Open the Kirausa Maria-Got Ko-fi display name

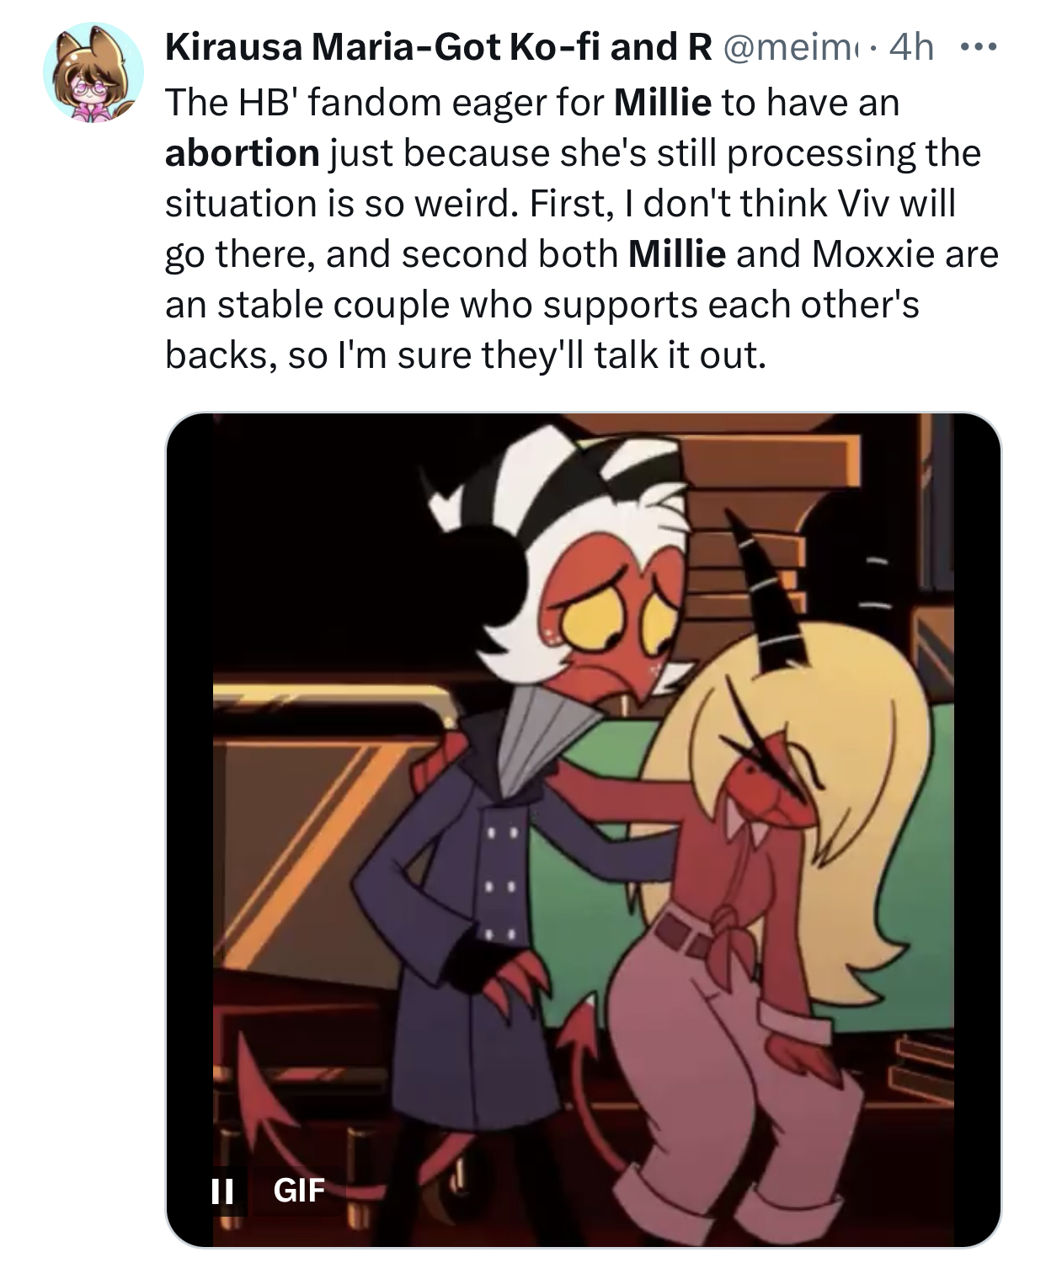click(438, 48)
